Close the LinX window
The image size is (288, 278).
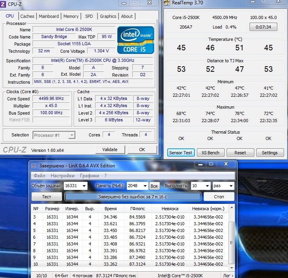[x=226, y=164]
